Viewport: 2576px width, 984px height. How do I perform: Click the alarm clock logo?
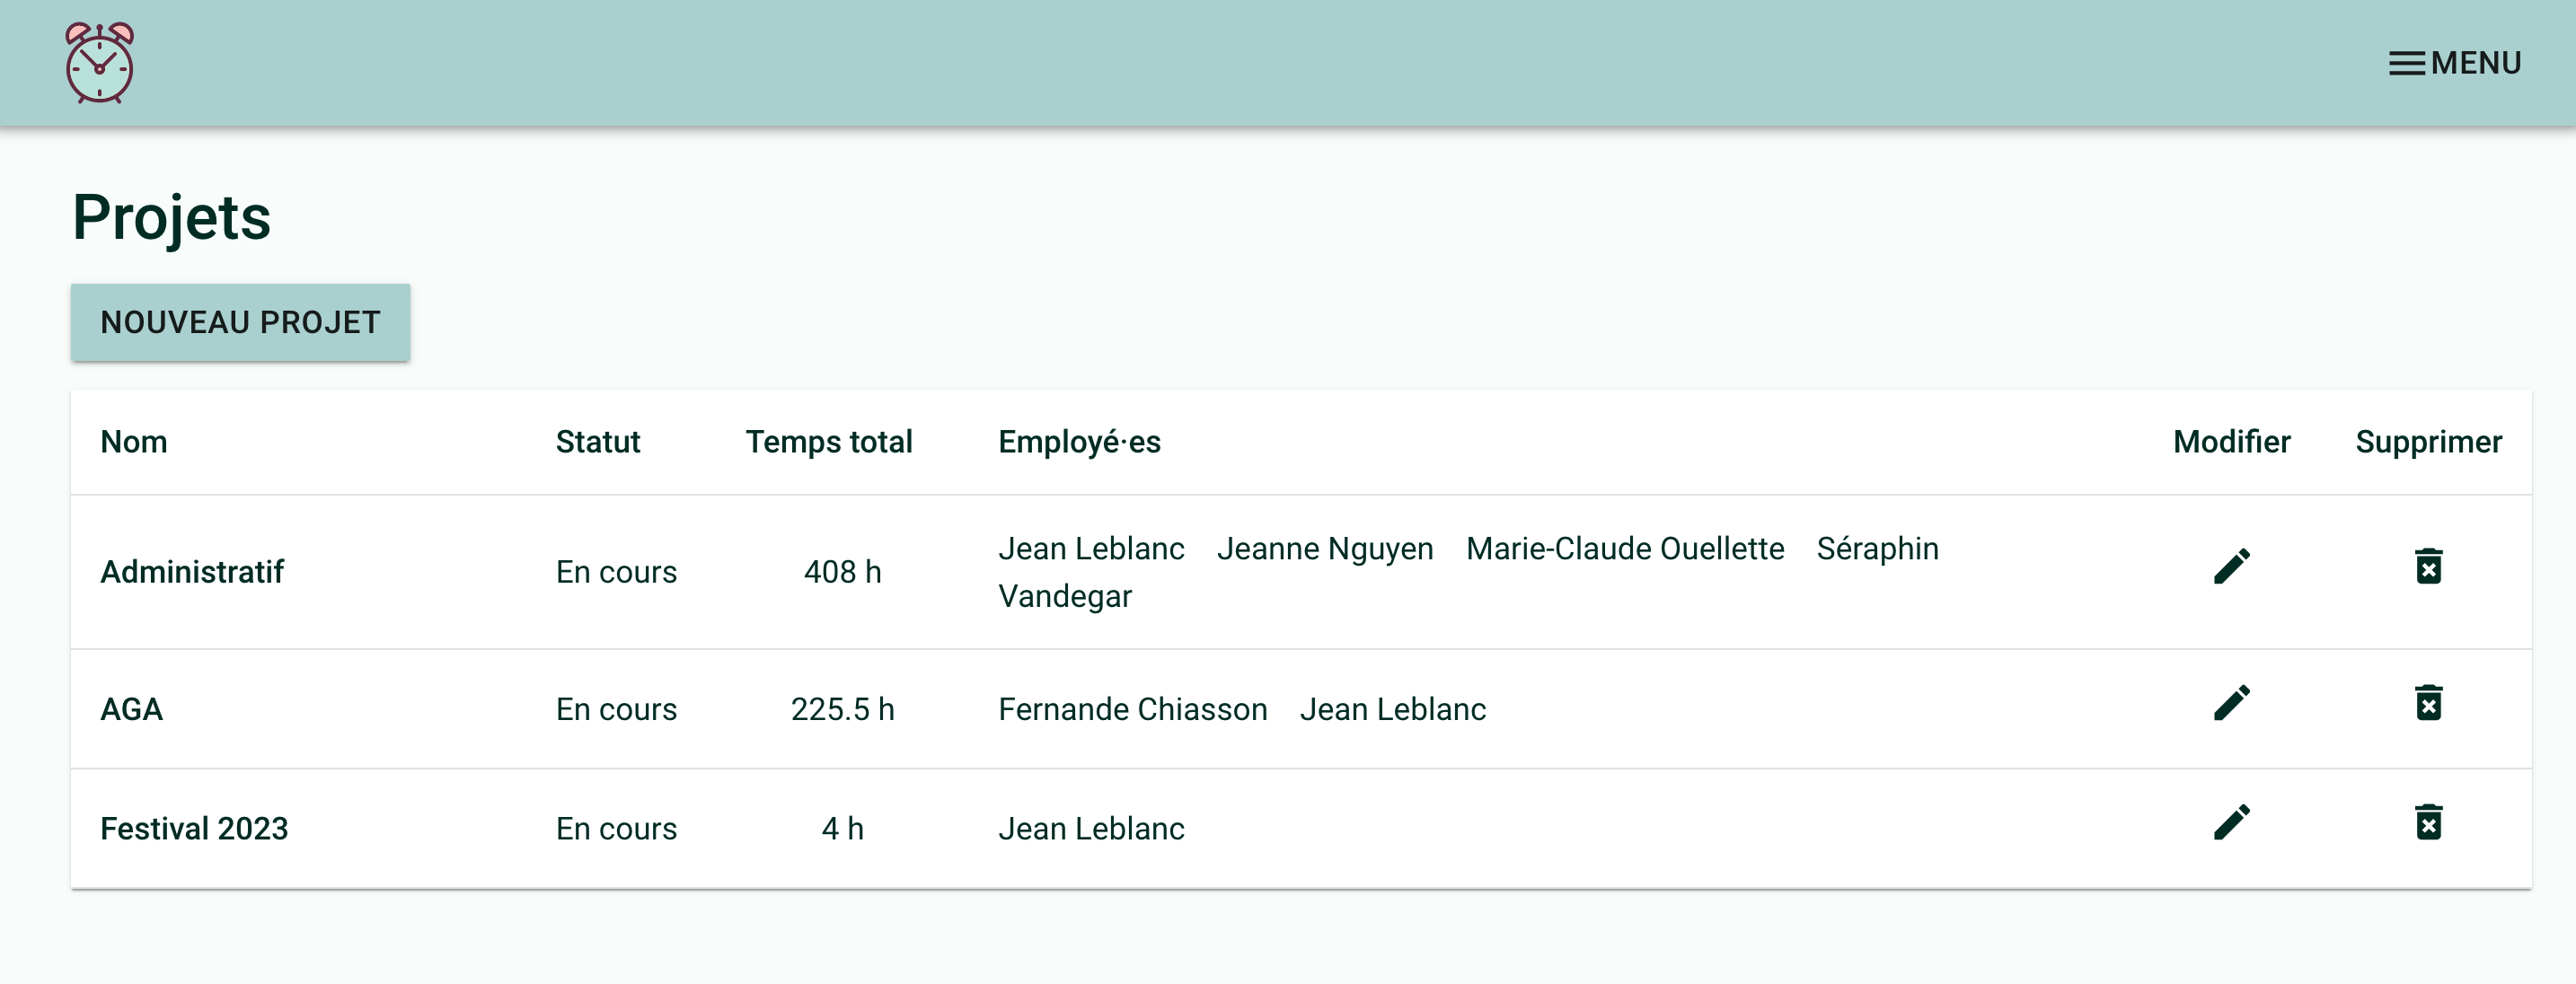(x=99, y=63)
